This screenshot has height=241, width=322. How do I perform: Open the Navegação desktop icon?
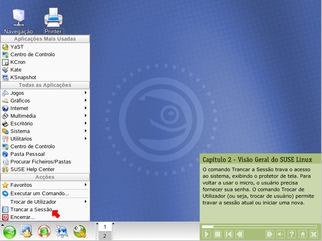[18, 21]
